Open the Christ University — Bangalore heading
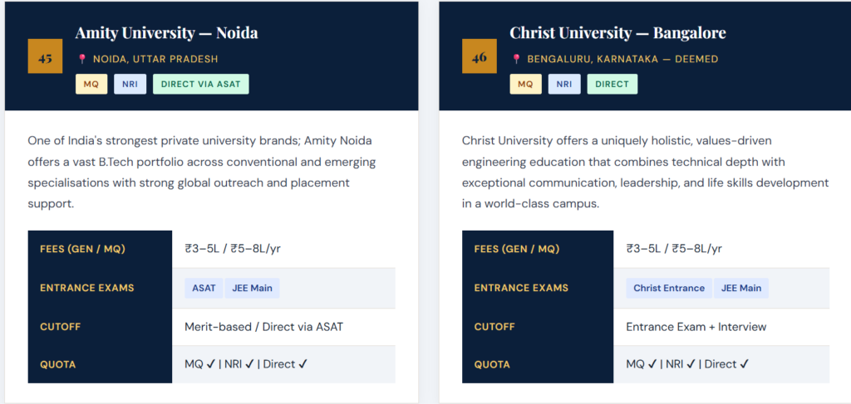 (617, 33)
